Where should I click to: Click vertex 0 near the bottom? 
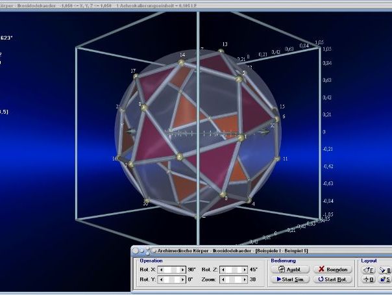pos(223,194)
